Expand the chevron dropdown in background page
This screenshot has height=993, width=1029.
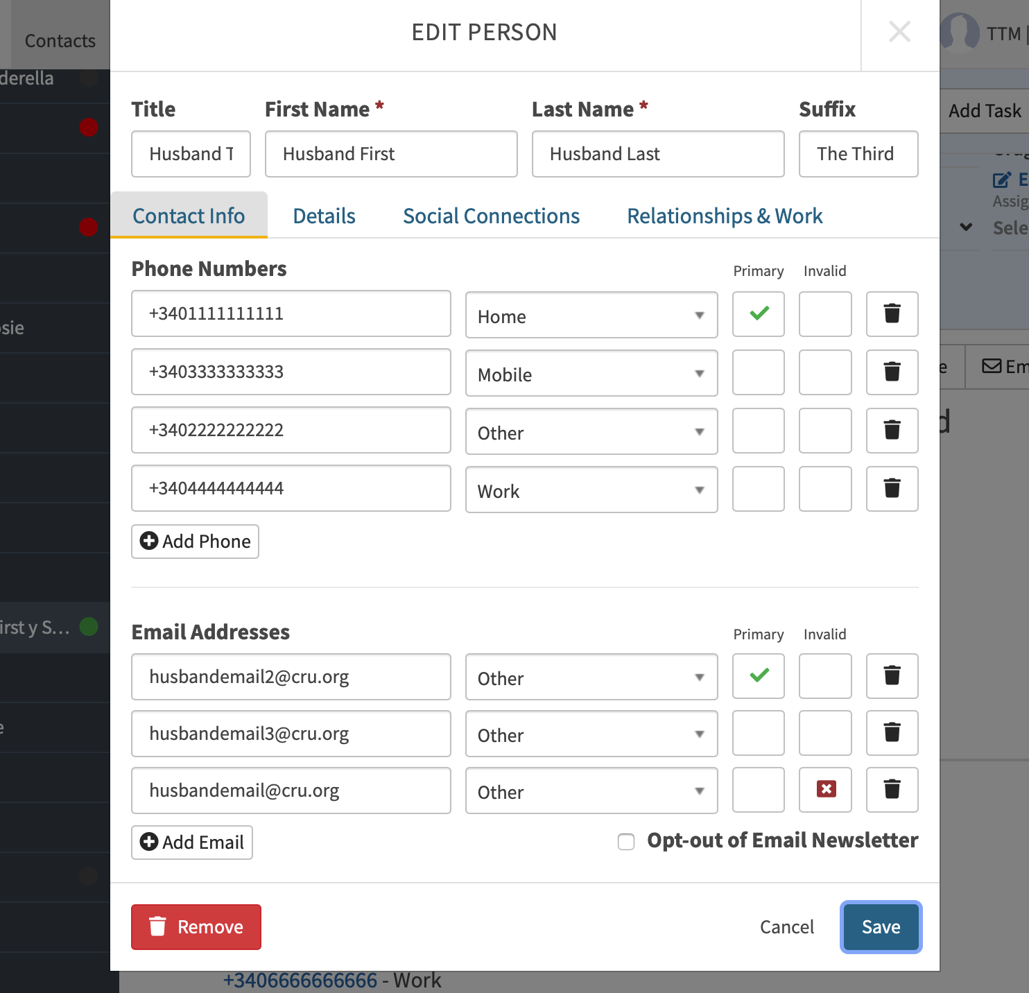click(x=966, y=227)
